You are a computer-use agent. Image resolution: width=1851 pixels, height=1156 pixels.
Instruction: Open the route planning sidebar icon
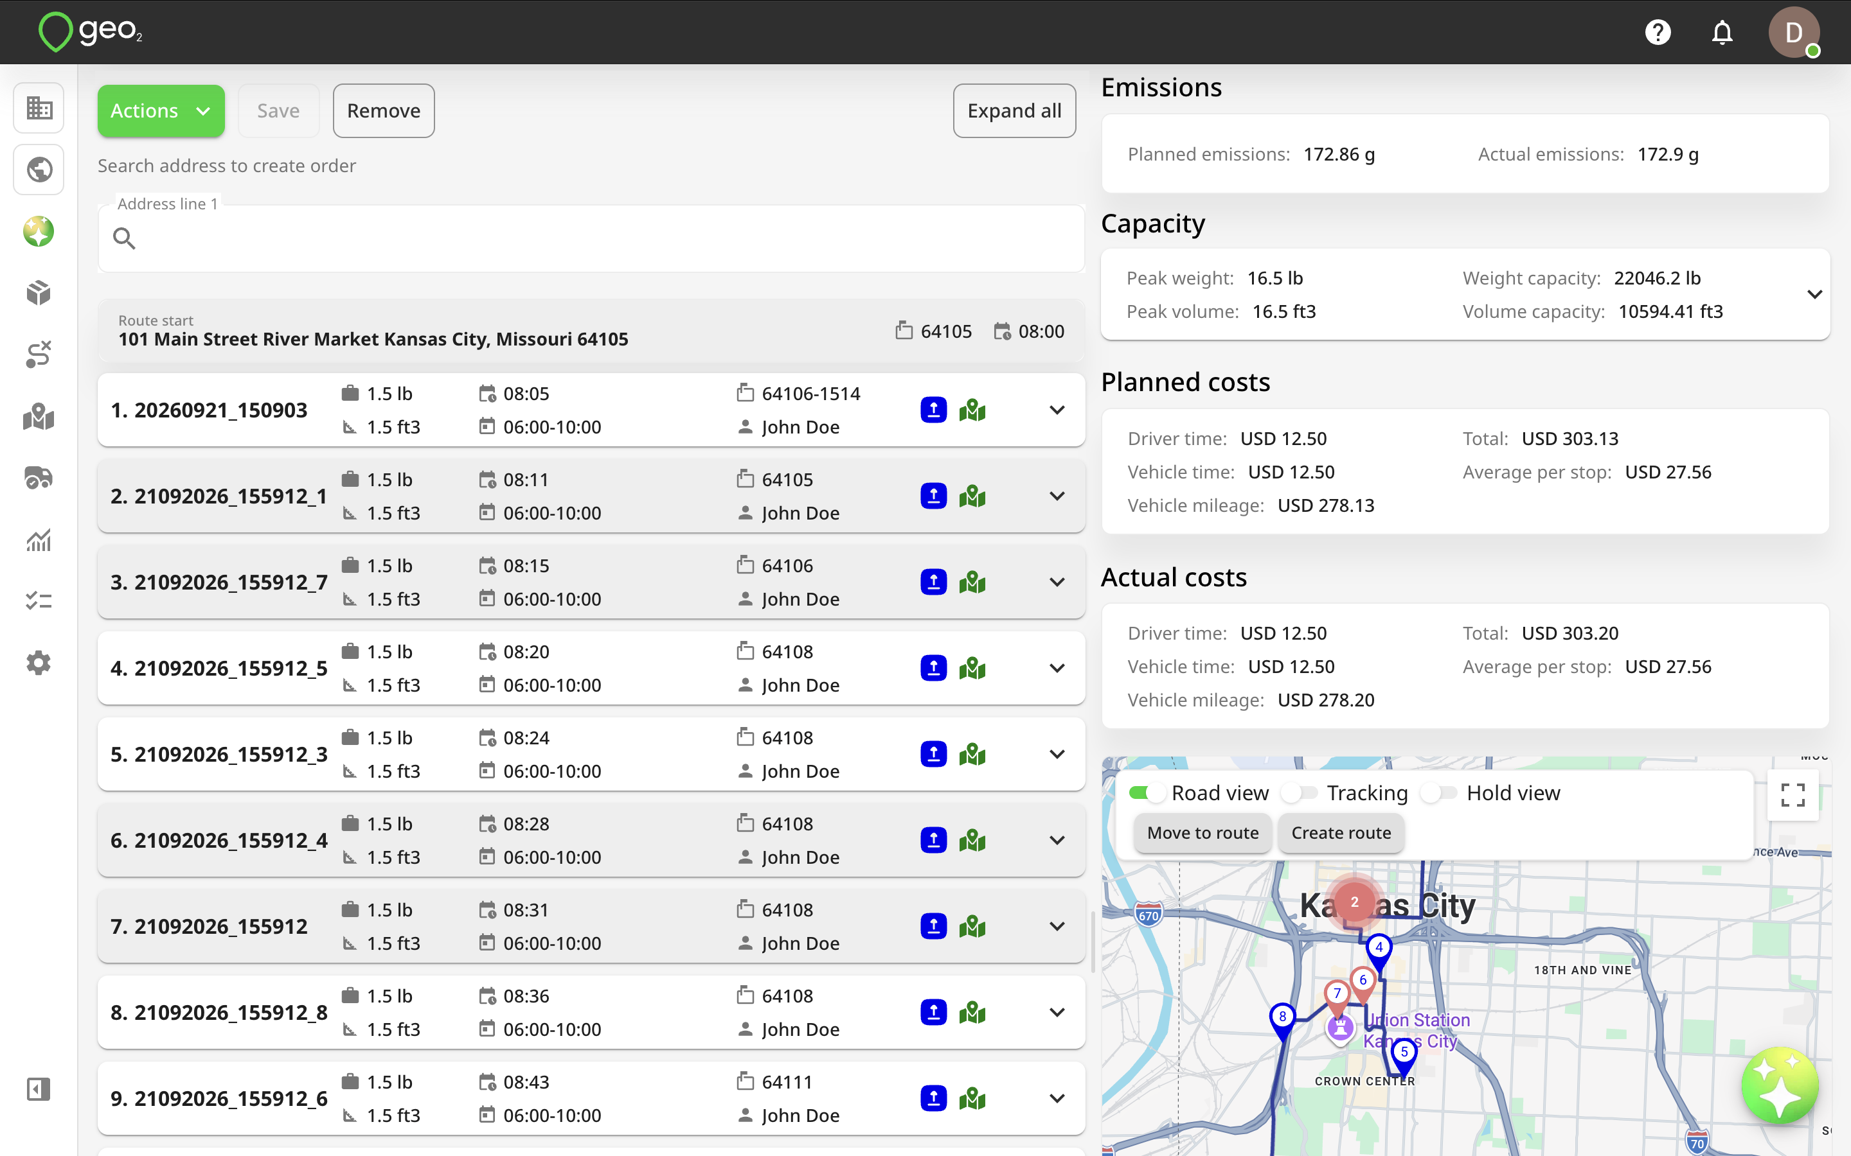(x=39, y=355)
